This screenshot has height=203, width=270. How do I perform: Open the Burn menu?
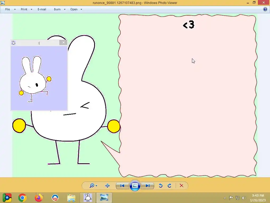click(57, 9)
